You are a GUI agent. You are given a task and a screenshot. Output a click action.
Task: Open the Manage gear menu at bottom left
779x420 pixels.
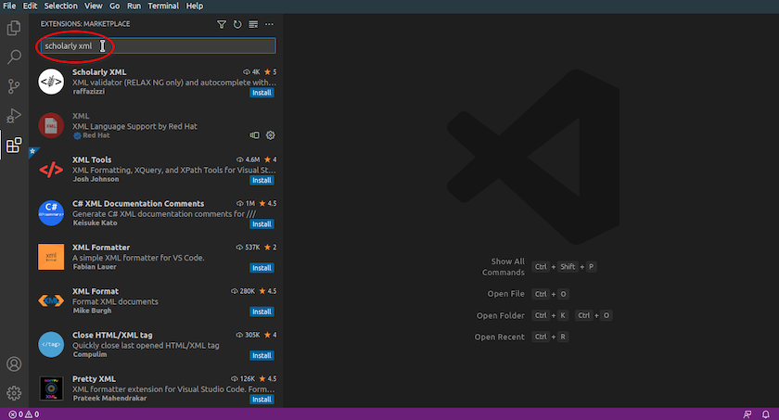(14, 393)
